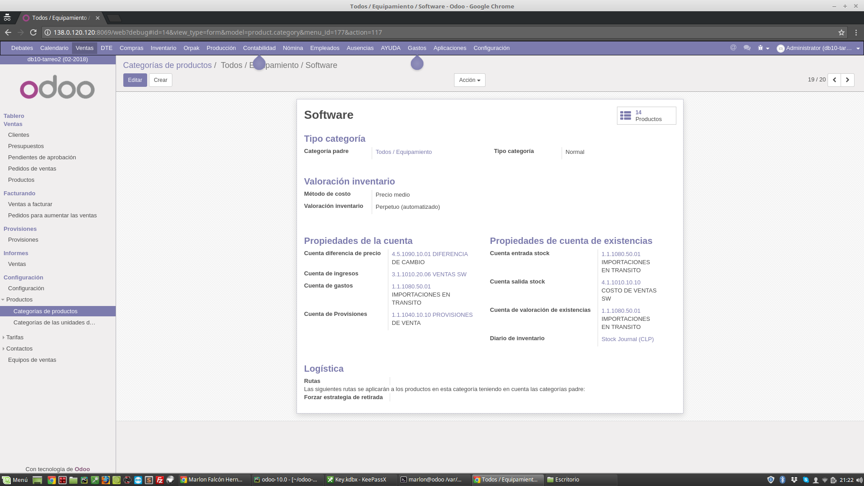Switch to the odoo-10.0 PyCharm taskbar window

coord(288,480)
